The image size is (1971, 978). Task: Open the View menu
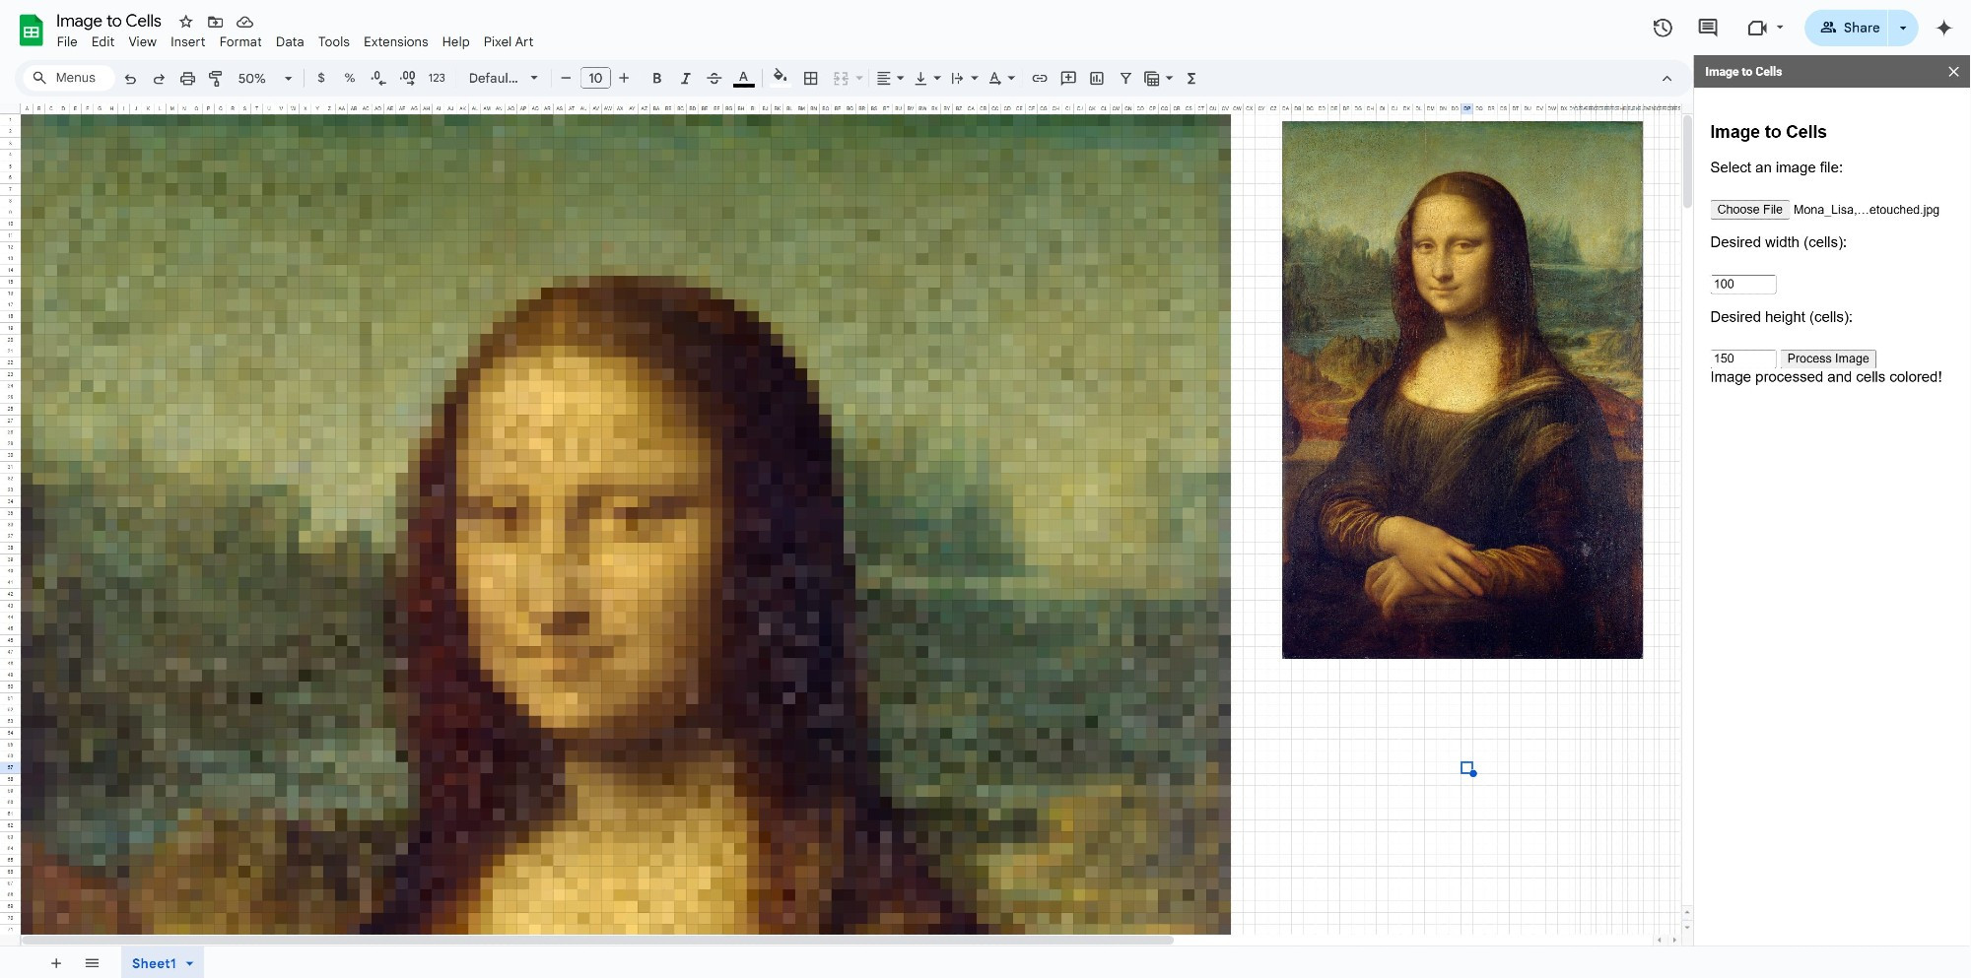(x=142, y=41)
